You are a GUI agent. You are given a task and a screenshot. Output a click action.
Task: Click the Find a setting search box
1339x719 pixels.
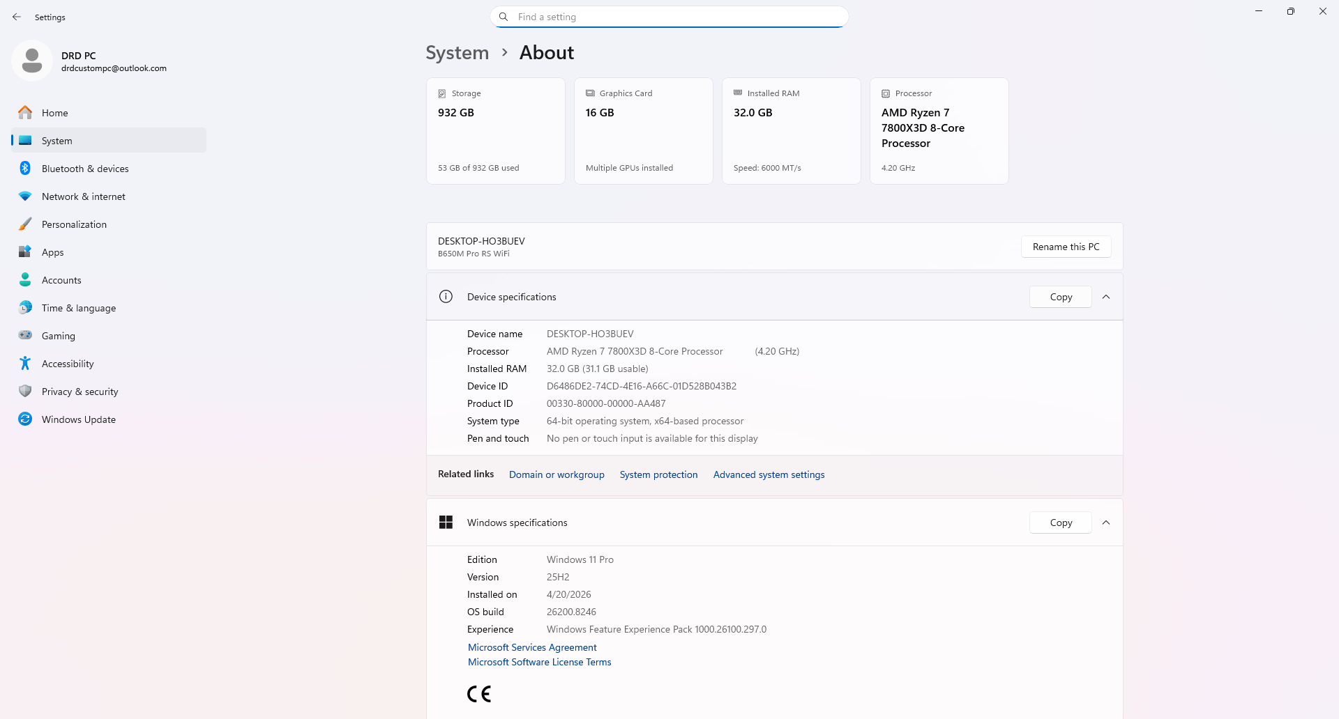pos(669,17)
